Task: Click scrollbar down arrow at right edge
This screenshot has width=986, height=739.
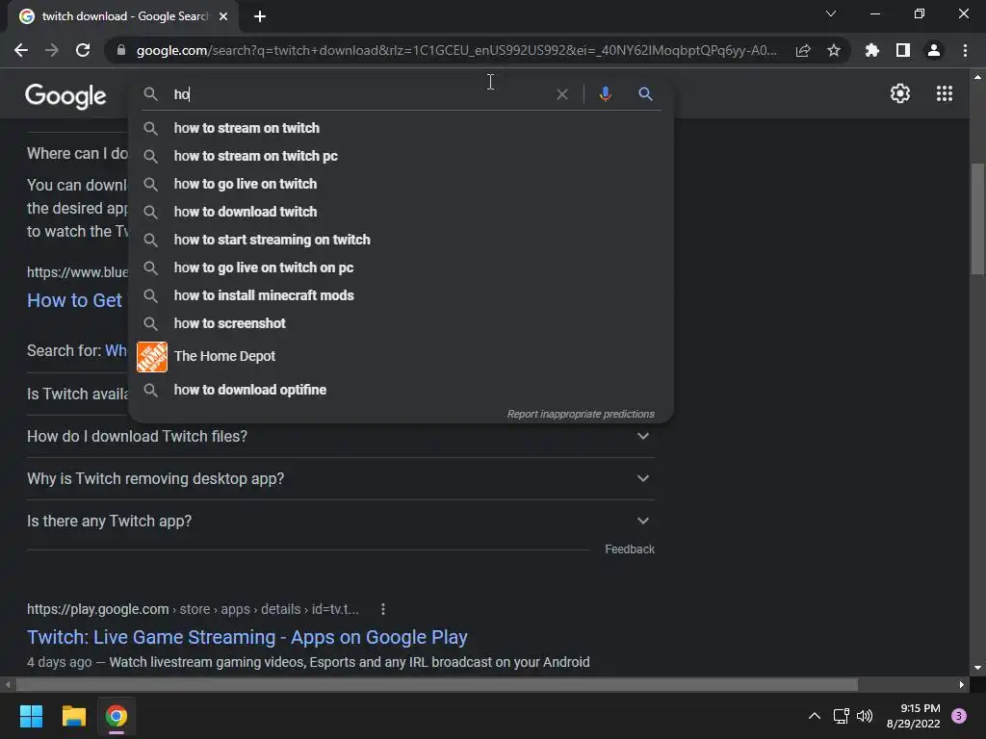Action: (x=977, y=668)
